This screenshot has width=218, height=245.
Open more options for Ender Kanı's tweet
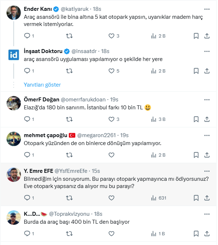point(207,9)
